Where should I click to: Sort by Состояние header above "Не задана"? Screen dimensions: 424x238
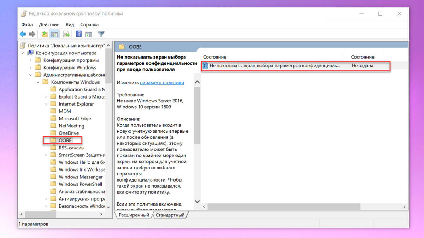click(x=363, y=57)
